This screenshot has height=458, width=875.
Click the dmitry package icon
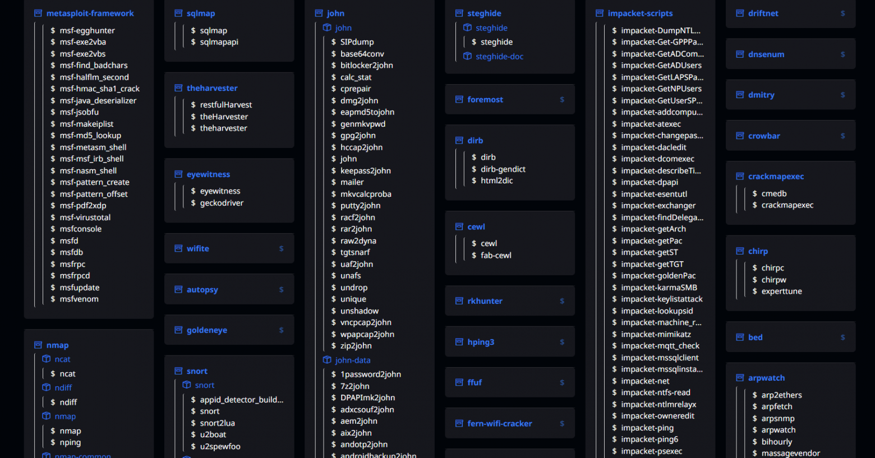pos(740,95)
